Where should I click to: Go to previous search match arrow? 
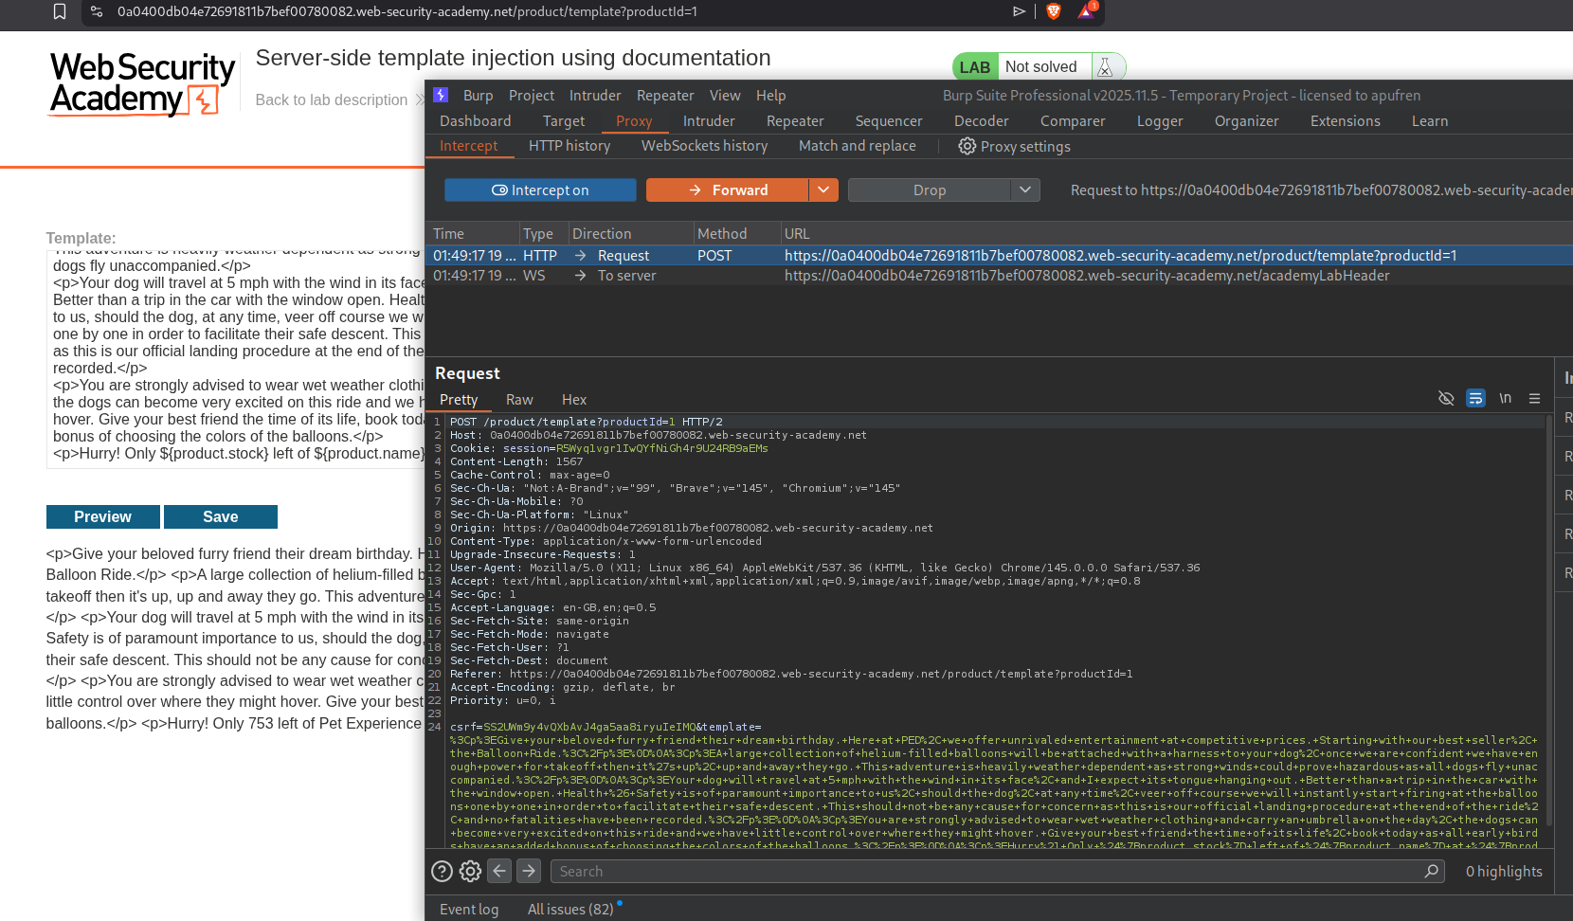point(500,871)
